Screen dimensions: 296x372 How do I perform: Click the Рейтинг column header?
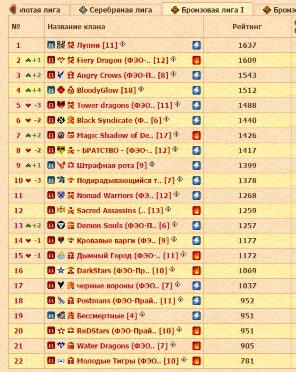(x=247, y=27)
